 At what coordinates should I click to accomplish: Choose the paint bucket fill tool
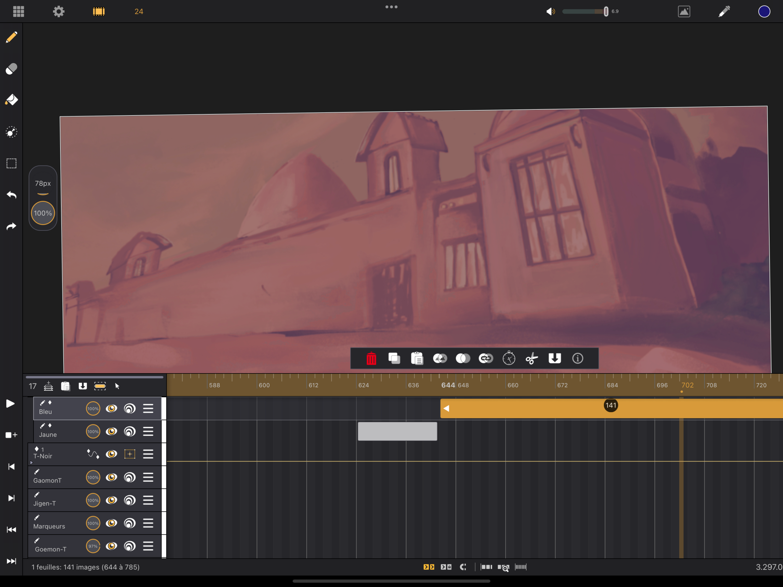click(x=11, y=100)
